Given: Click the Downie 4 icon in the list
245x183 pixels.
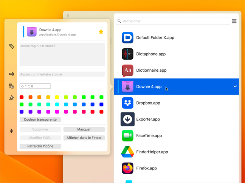Looking at the screenshot, I should point(127,86).
